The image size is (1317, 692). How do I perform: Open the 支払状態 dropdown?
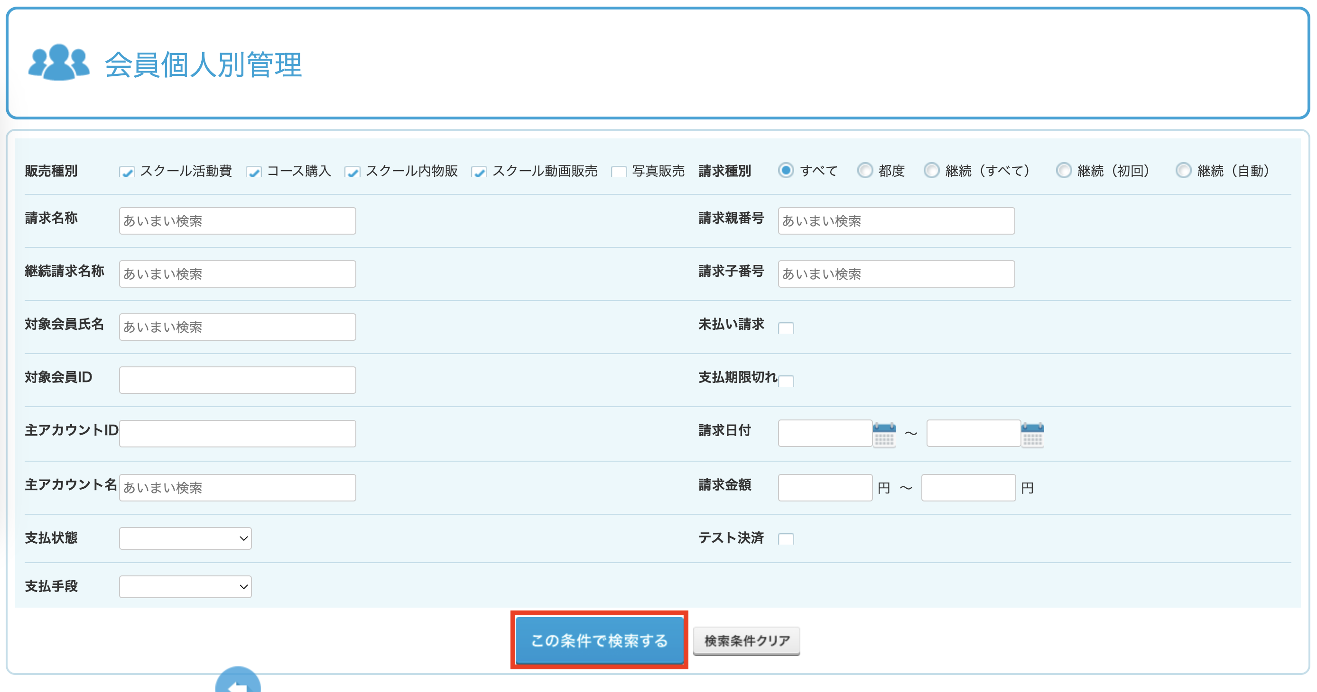click(x=185, y=538)
